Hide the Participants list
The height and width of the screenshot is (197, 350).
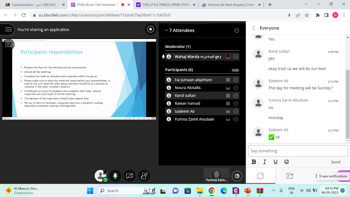pos(235,70)
